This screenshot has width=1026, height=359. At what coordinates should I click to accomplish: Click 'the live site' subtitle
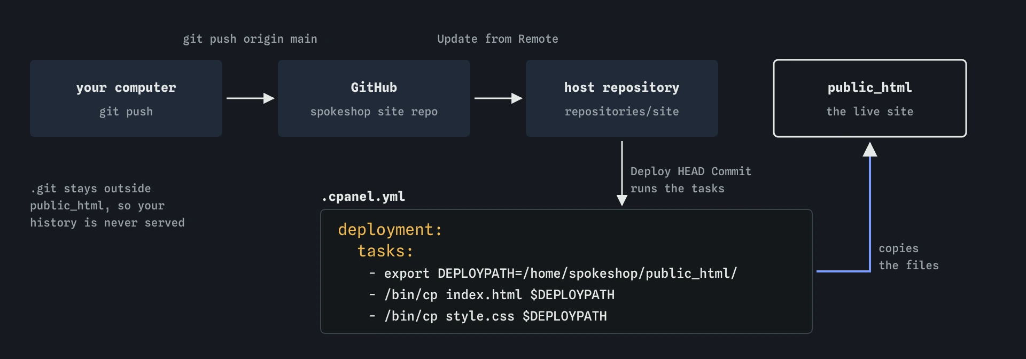pos(870,112)
